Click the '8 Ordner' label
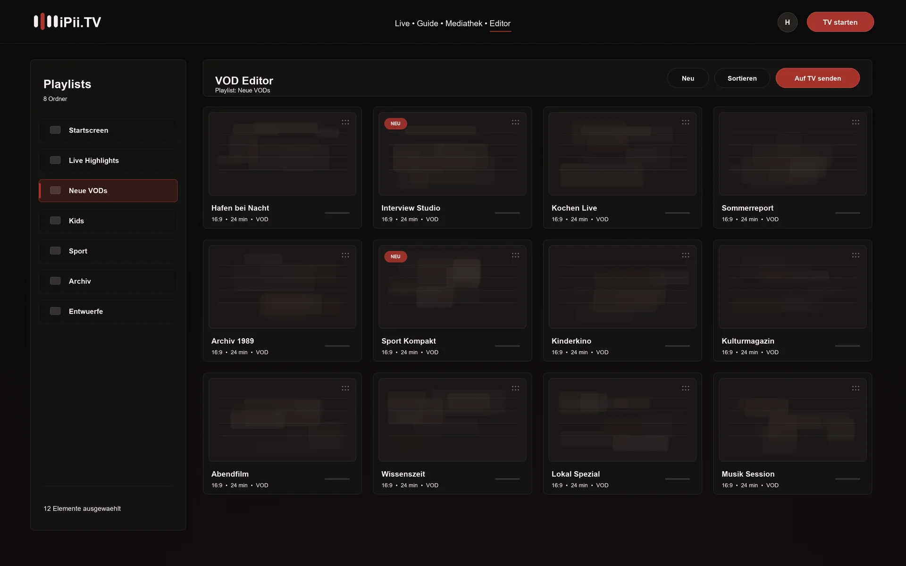 55,99
